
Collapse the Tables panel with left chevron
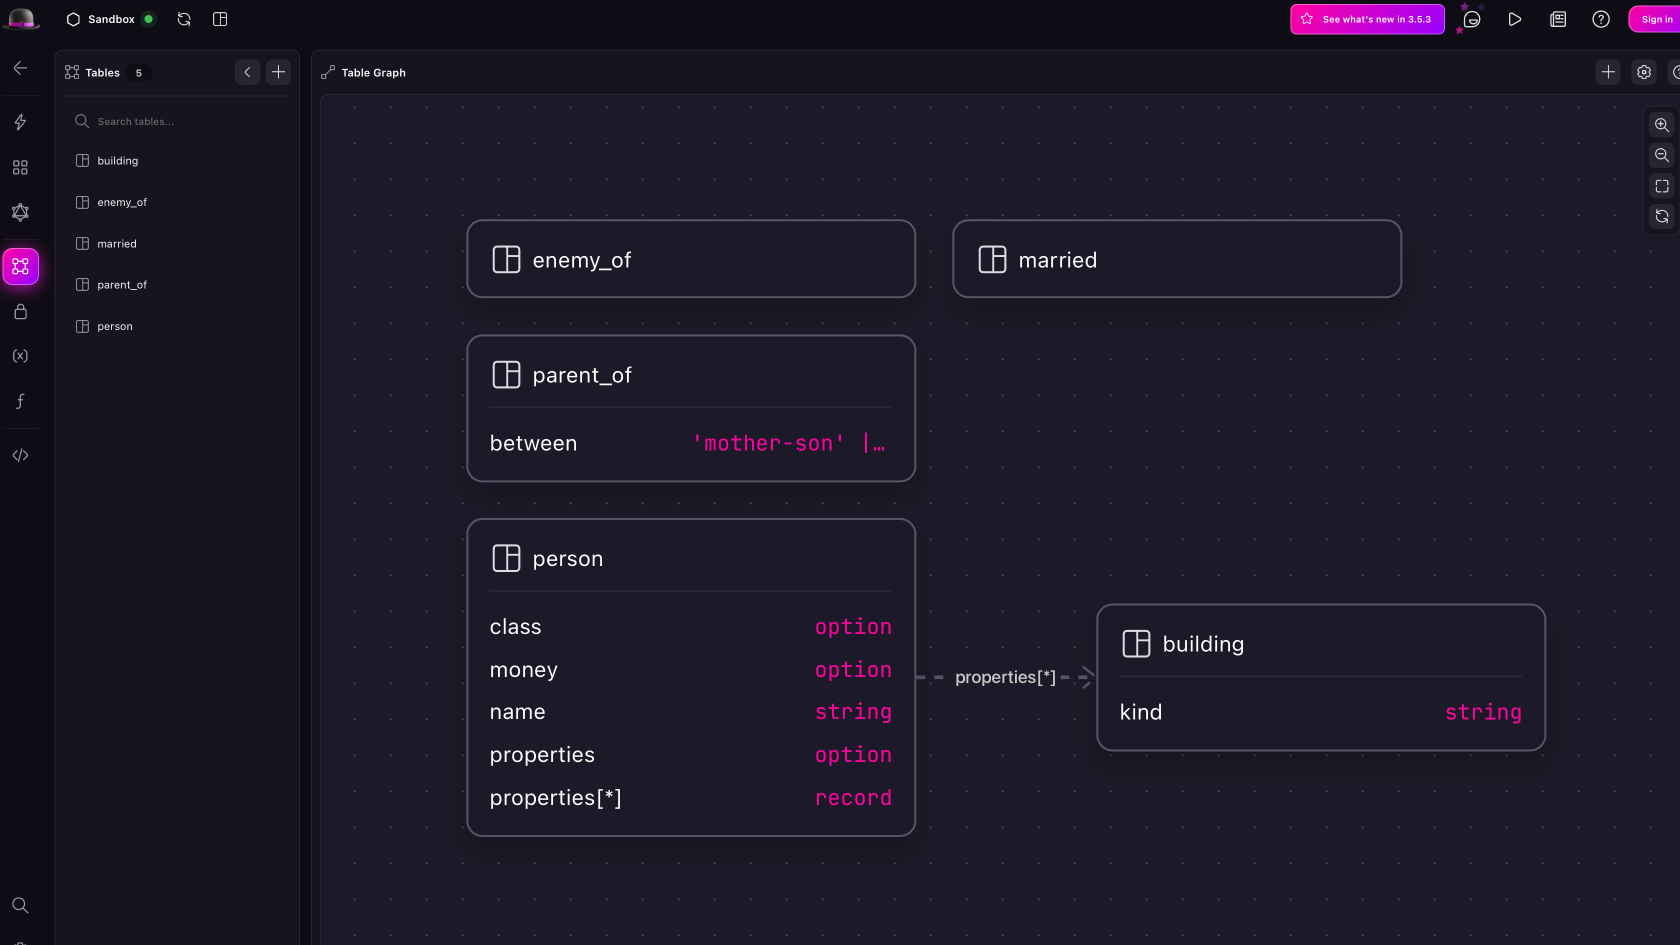(x=247, y=72)
